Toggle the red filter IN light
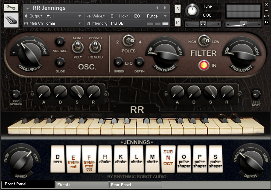271x190 pixels. (204, 65)
